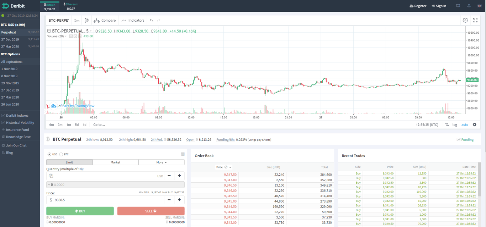Open the BTC-PERPETUAL symbol dropdown
The height and width of the screenshot is (227, 486).
(59, 20)
